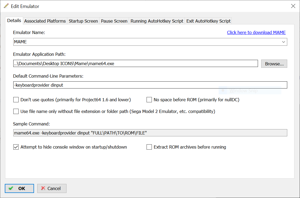This screenshot has width=300, height=198.
Task: Click the pencil icon in title bar
Action: click(x=6, y=6)
